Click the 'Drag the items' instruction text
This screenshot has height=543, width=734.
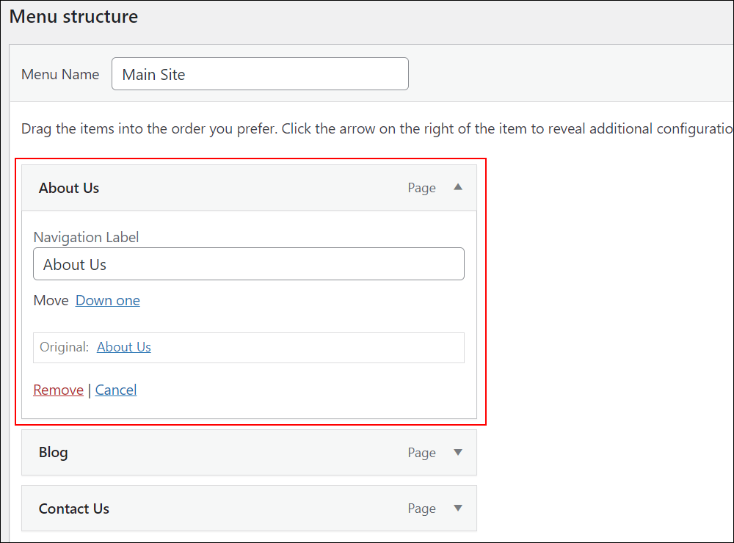[x=377, y=128]
